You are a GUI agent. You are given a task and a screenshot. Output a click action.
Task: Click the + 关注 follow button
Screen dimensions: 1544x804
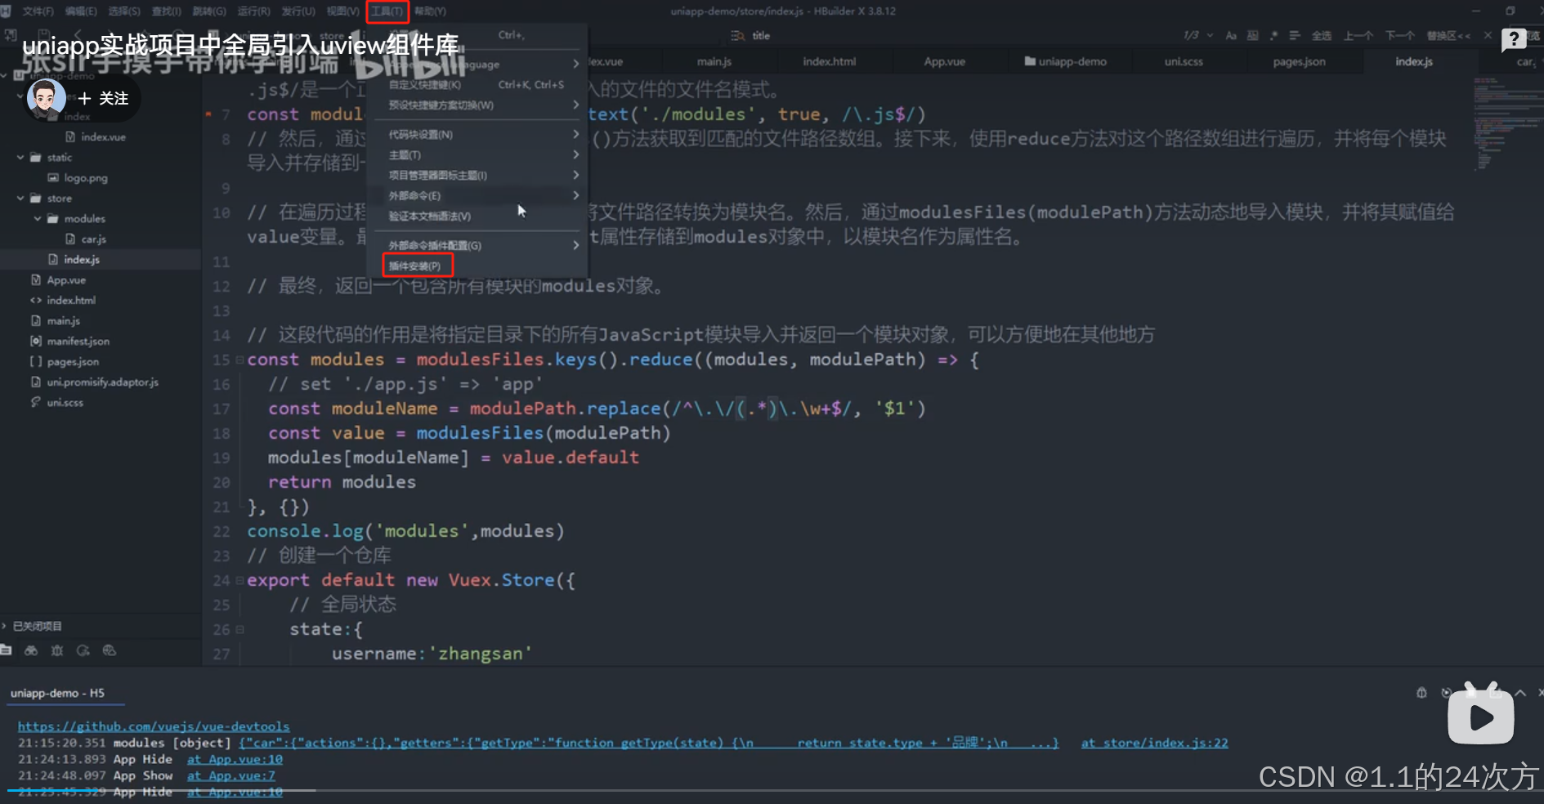(x=103, y=98)
